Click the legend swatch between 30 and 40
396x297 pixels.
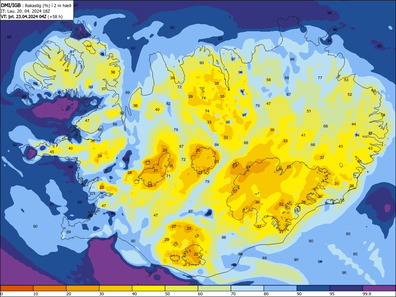[116, 288]
